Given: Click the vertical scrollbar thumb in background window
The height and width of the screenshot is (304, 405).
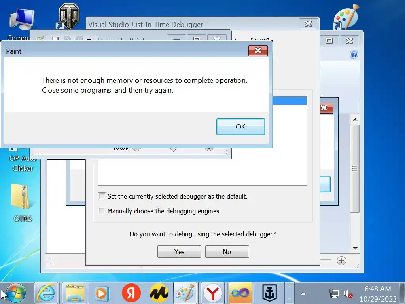Looking at the screenshot, I should (355, 169).
